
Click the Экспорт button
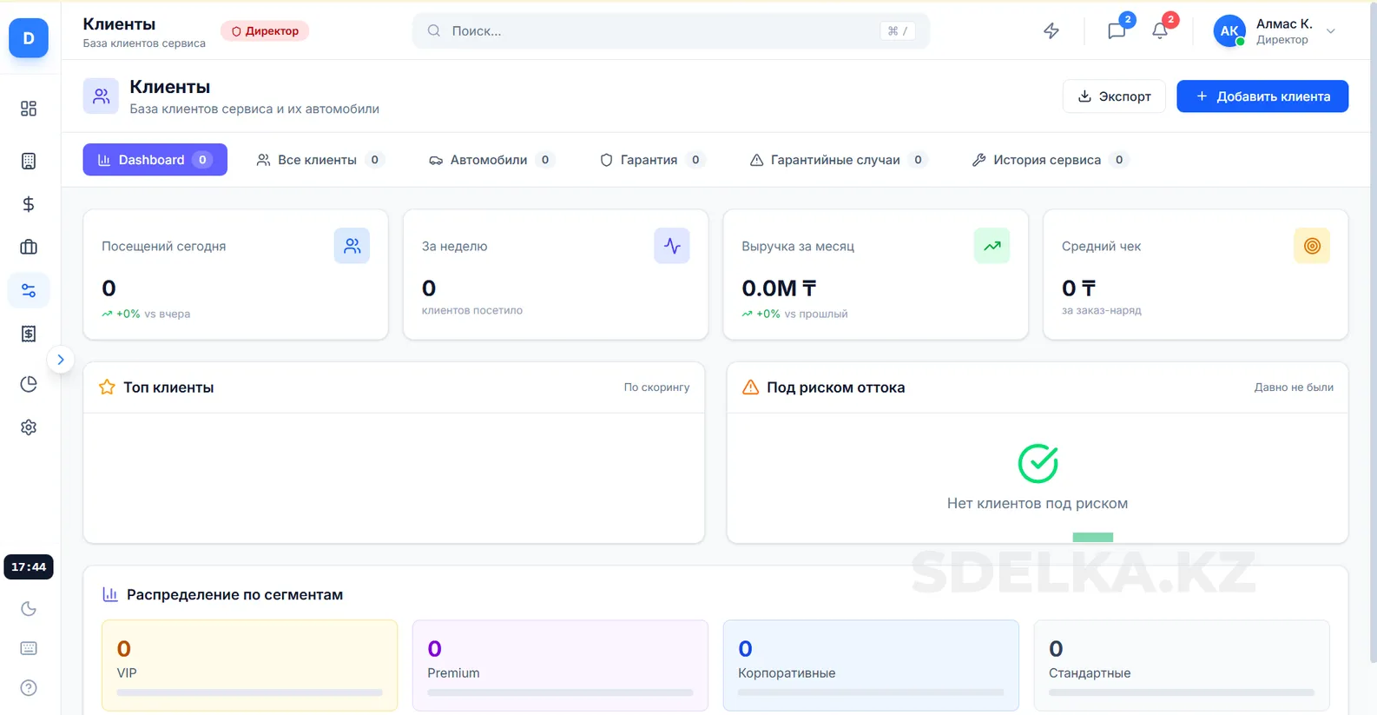1114,96
